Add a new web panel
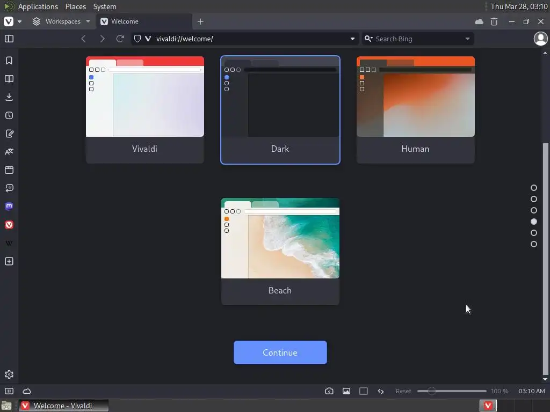 [9, 261]
